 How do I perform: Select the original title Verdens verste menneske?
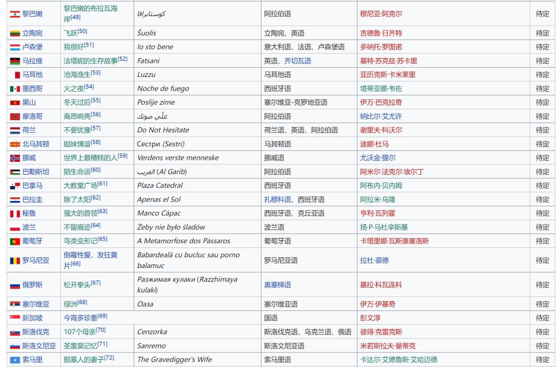178,158
